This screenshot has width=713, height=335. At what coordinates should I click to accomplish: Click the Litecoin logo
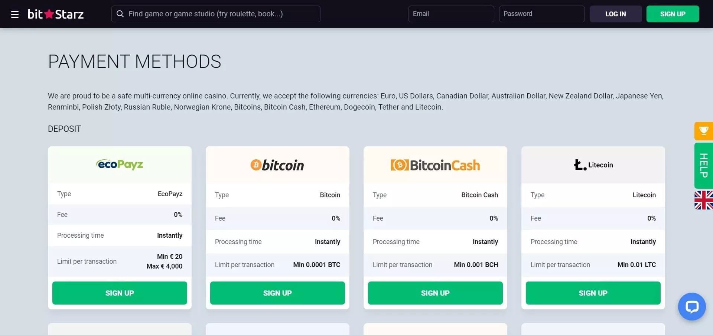[593, 165]
